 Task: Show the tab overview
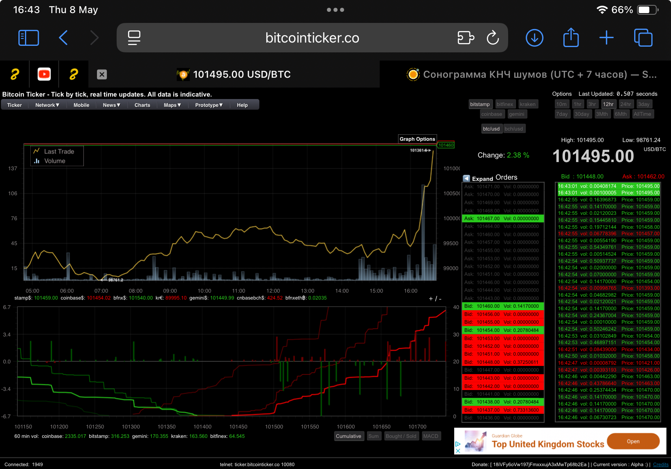tap(643, 38)
